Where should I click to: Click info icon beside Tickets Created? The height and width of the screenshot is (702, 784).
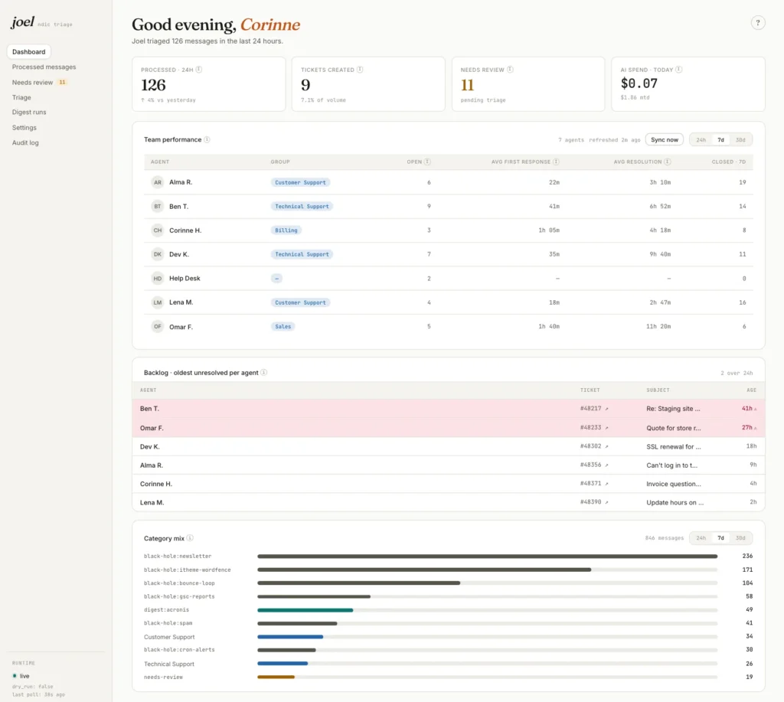(360, 70)
